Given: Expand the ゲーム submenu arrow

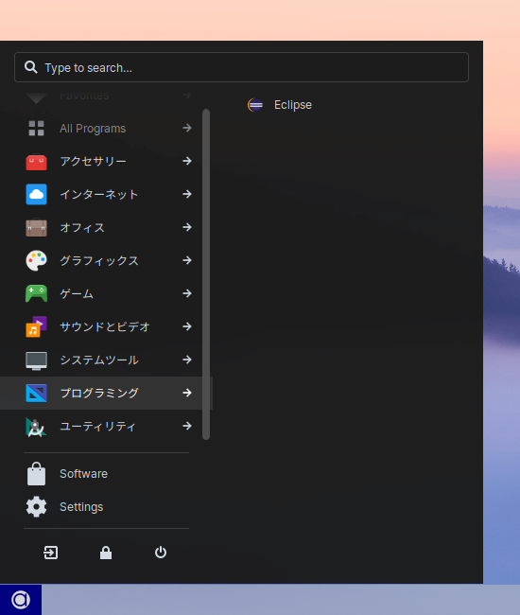Looking at the screenshot, I should [x=187, y=293].
